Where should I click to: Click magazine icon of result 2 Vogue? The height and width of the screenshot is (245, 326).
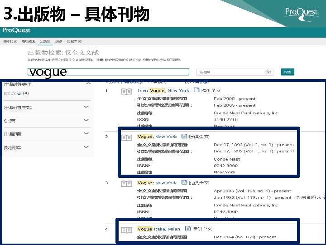click(x=126, y=137)
